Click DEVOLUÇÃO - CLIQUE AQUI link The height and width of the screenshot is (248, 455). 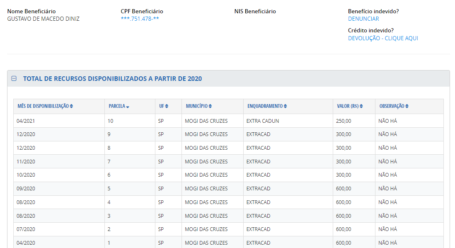383,38
